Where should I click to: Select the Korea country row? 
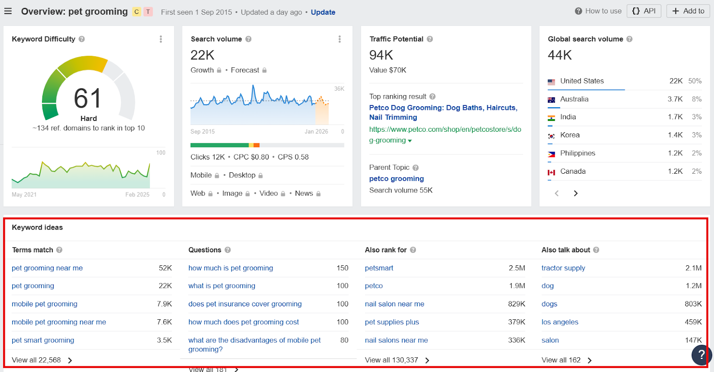(625, 135)
